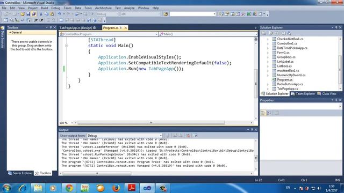Toggle auto-hide pin on Output panel
The image size is (344, 193).
click(x=252, y=130)
